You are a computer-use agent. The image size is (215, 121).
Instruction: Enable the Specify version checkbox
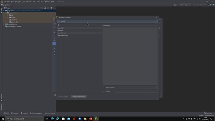click(x=104, y=87)
